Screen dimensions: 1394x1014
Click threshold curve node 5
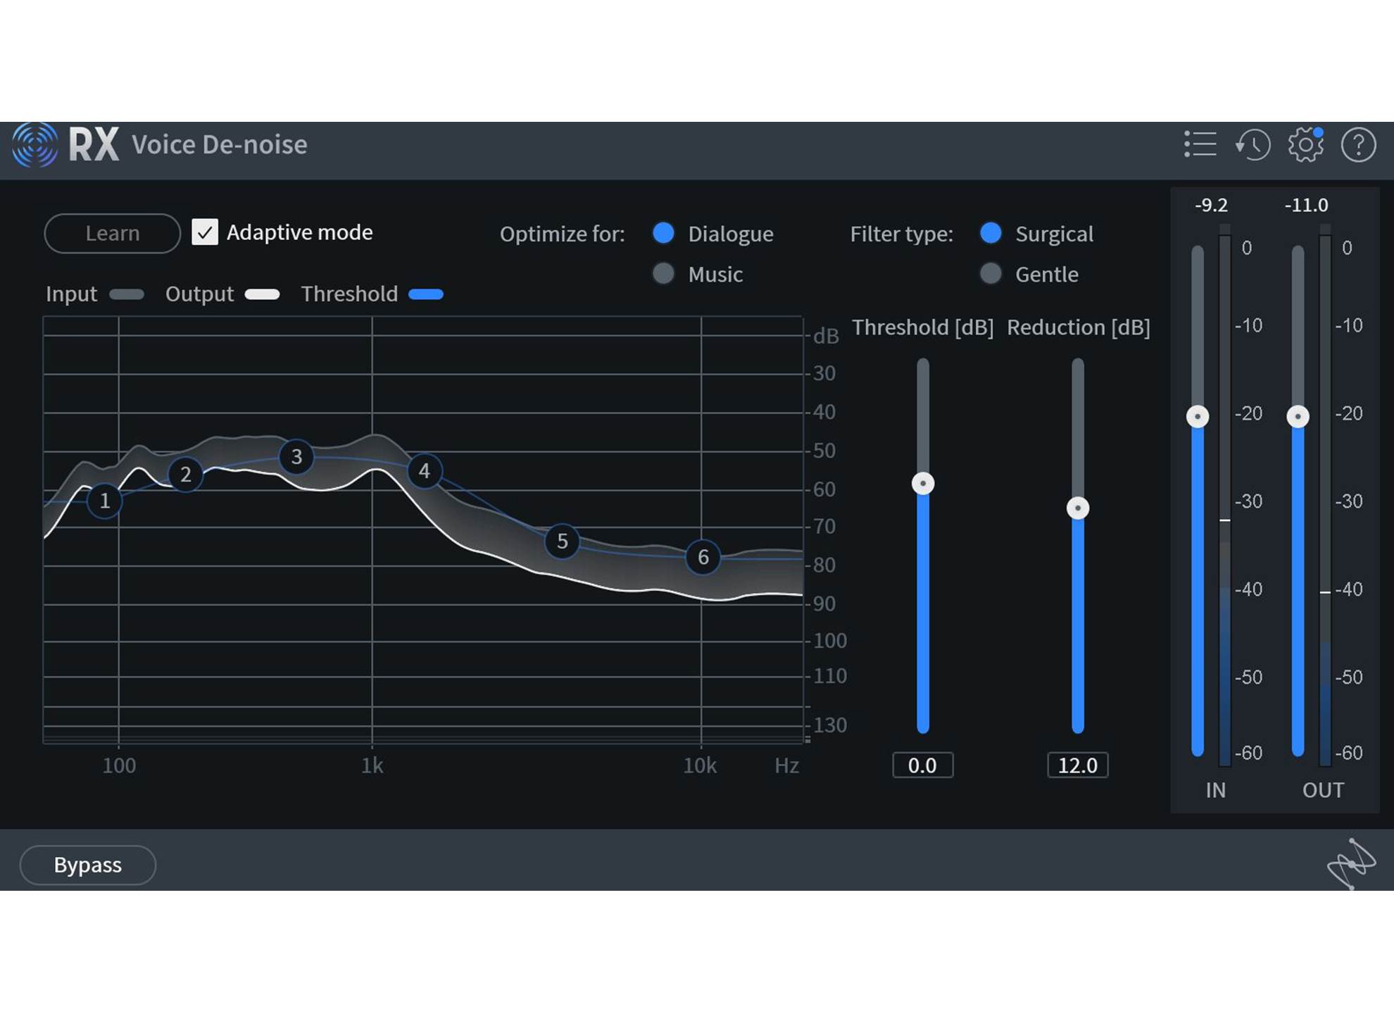pyautogui.click(x=562, y=541)
